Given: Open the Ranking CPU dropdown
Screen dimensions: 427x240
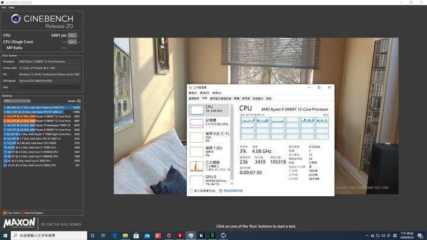Looking at the screenshot, I should click(x=17, y=101).
